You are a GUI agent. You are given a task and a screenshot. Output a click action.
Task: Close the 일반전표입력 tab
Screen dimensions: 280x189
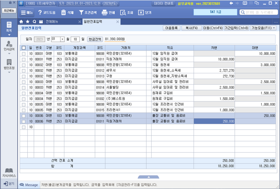118,22
